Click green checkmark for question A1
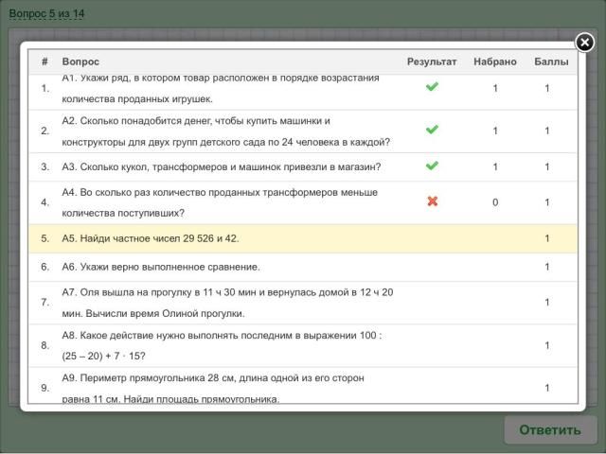Screen dimensions: 606x454 point(432,87)
